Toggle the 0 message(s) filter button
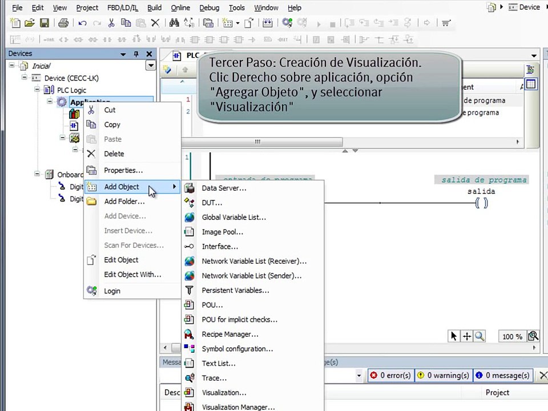The image size is (548, 411). [503, 376]
